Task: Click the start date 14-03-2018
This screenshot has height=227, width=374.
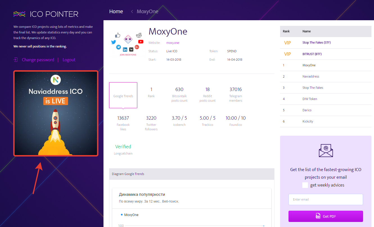Action: (x=174, y=60)
